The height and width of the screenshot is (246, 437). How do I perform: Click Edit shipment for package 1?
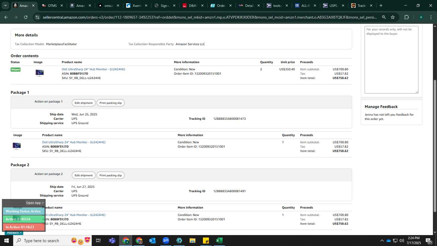pyautogui.click(x=84, y=103)
